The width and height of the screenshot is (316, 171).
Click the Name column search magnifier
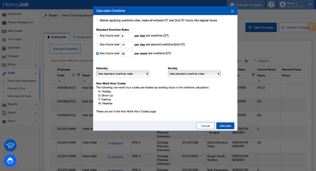tap(85, 82)
